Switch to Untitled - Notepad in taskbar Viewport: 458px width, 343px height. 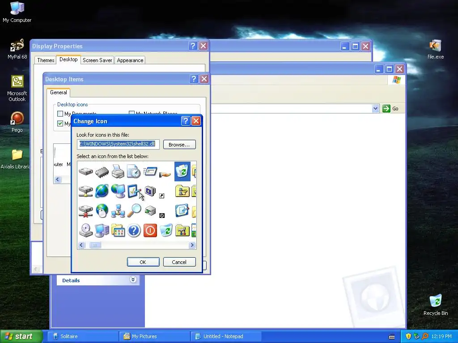(226, 336)
